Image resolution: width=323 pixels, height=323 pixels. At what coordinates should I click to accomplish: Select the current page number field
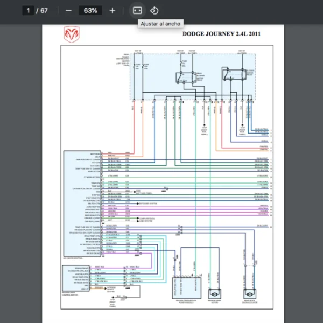click(29, 10)
